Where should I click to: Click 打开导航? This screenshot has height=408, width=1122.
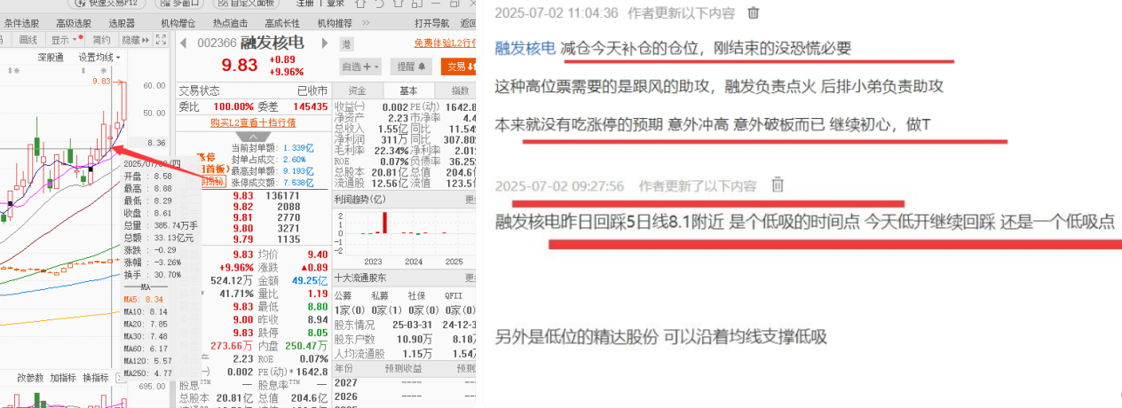pyautogui.click(x=432, y=22)
